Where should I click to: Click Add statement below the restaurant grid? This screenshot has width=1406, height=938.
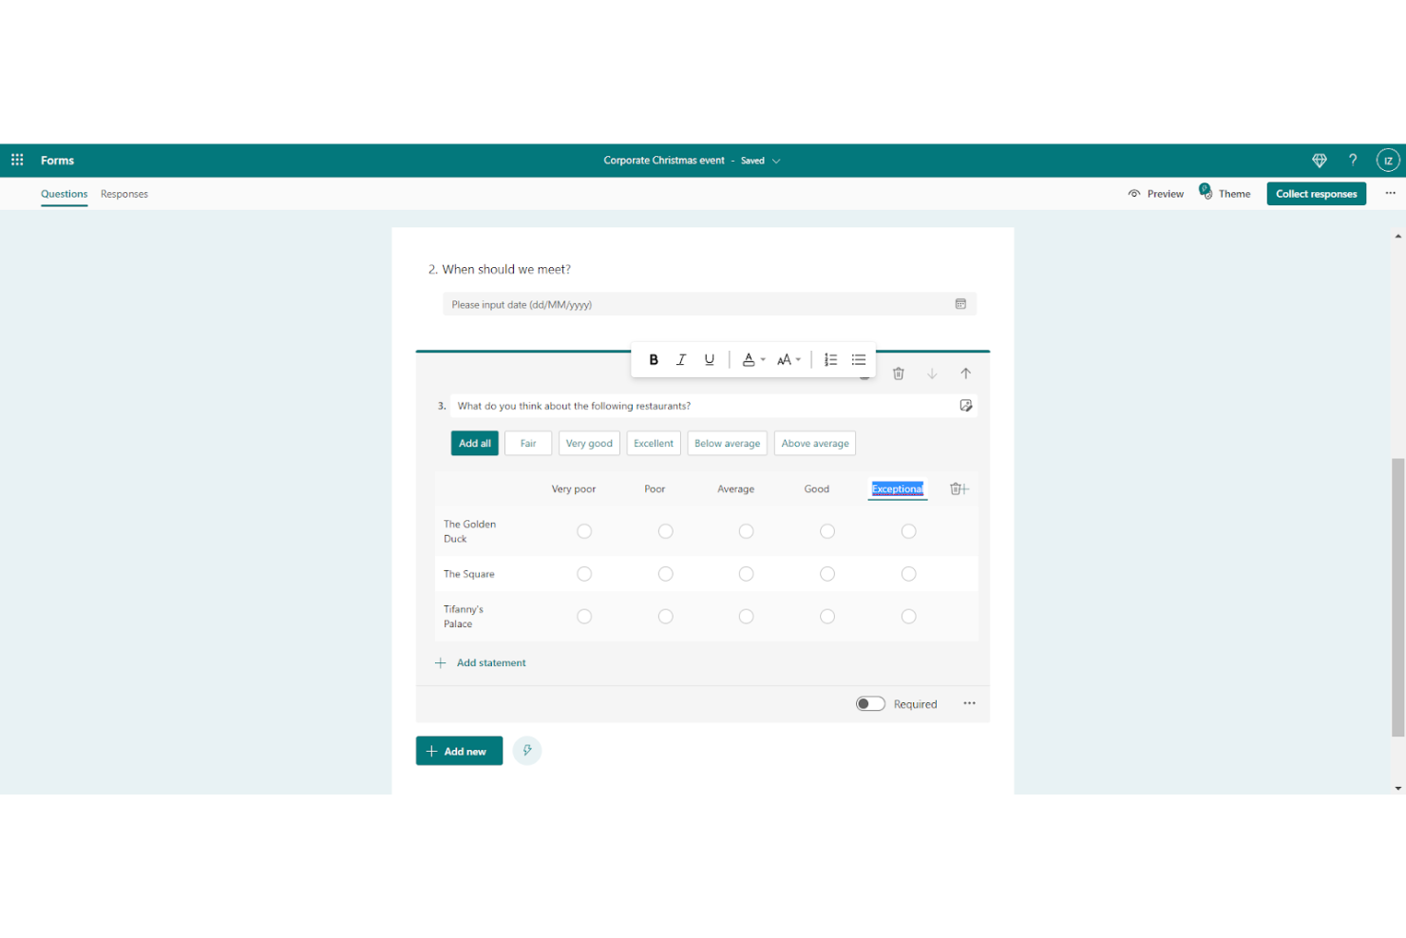tap(490, 662)
